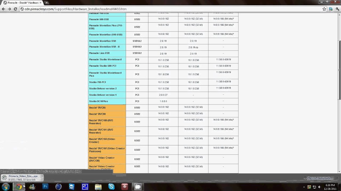Click the 2.0.0.27 version value
This screenshot has height=191, width=341.
[x=163, y=95]
